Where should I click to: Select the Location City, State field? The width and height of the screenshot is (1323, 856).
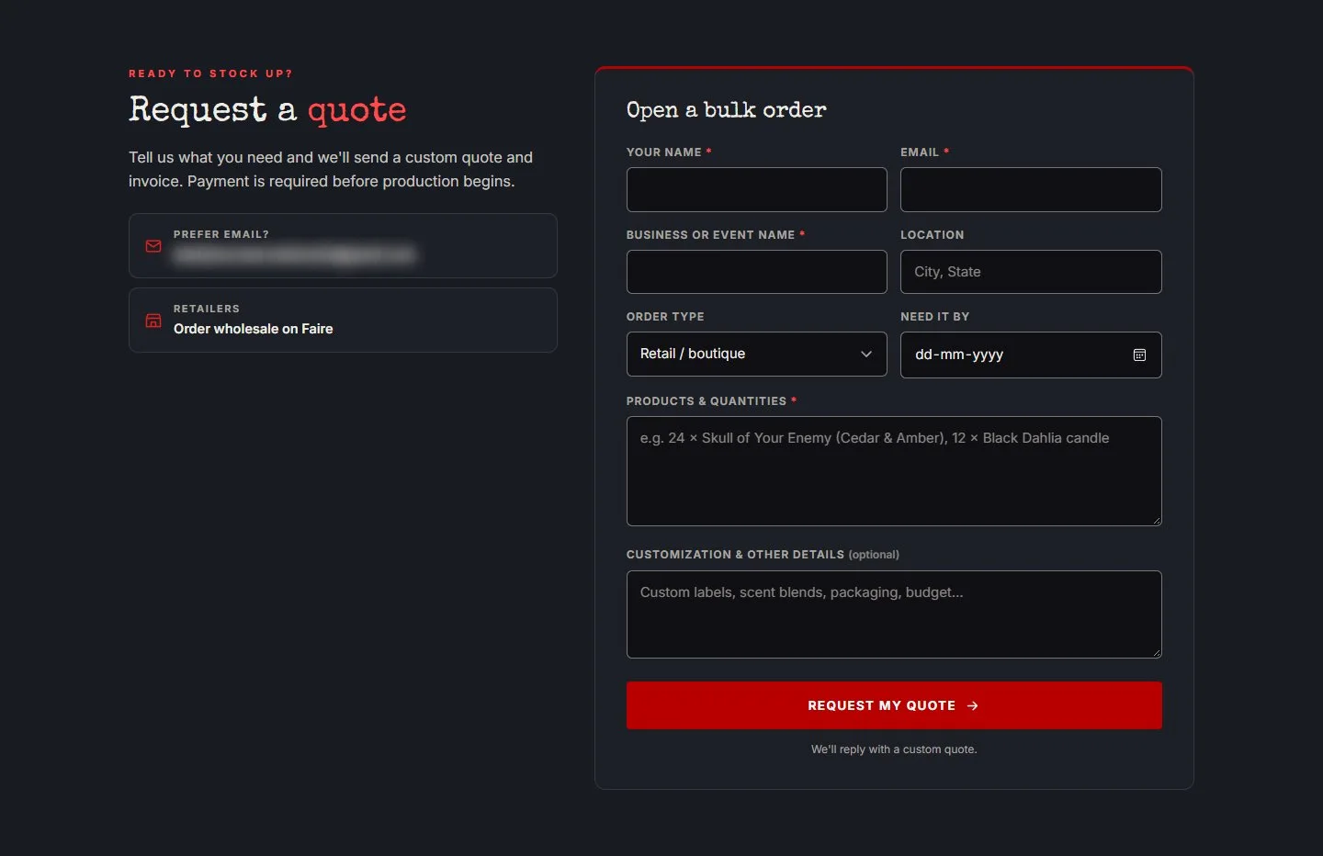point(1031,272)
